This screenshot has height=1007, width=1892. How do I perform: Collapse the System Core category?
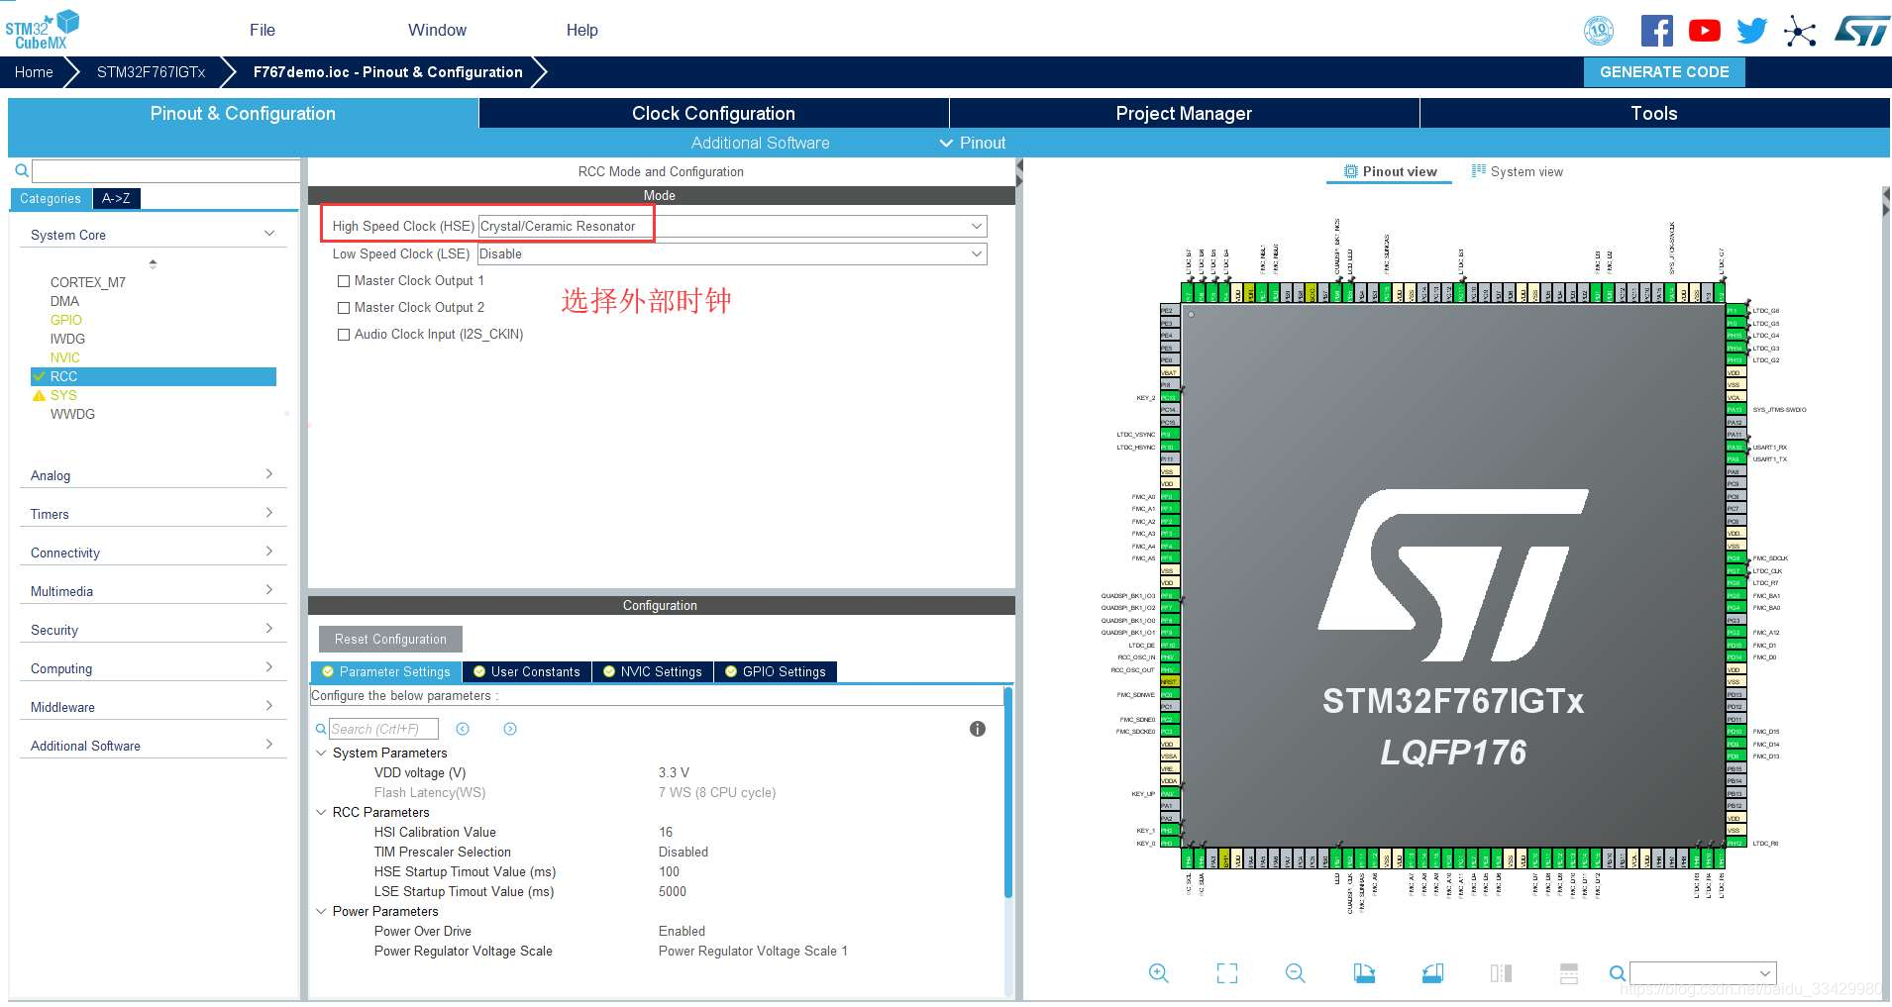click(x=269, y=234)
